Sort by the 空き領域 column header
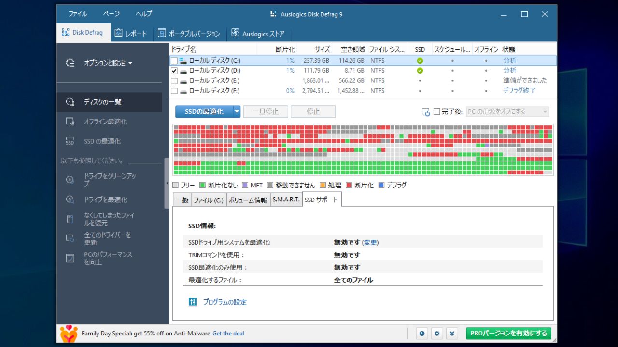The width and height of the screenshot is (618, 347). (x=350, y=49)
